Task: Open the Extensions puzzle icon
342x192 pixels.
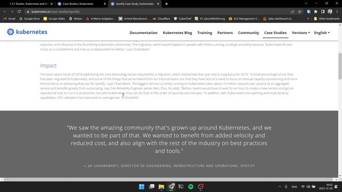Action: click(x=316, y=12)
